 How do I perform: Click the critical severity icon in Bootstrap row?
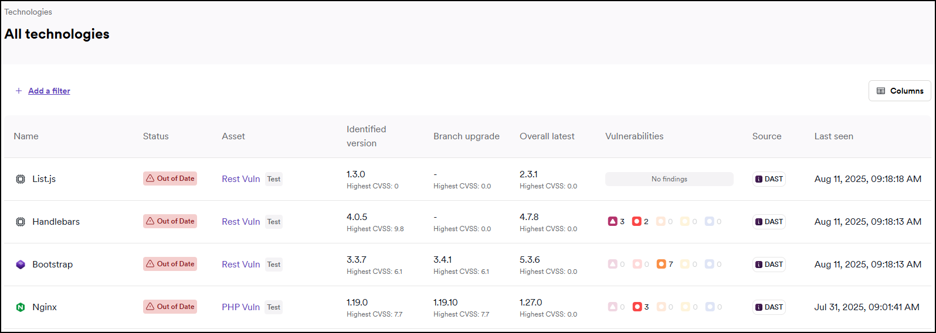pyautogui.click(x=613, y=264)
